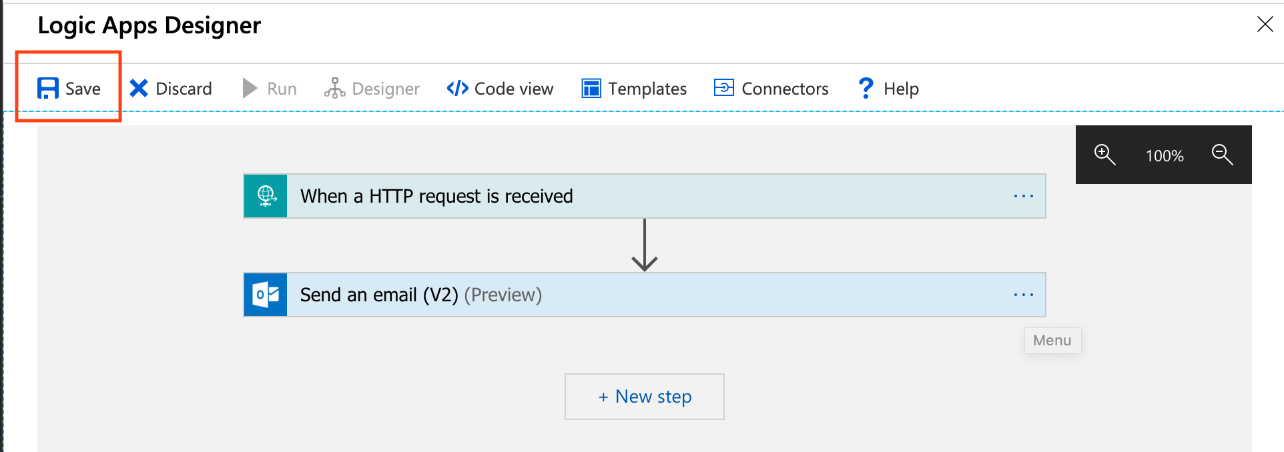This screenshot has width=1284, height=452.
Task: Open Code view via brackets icon
Action: (458, 89)
